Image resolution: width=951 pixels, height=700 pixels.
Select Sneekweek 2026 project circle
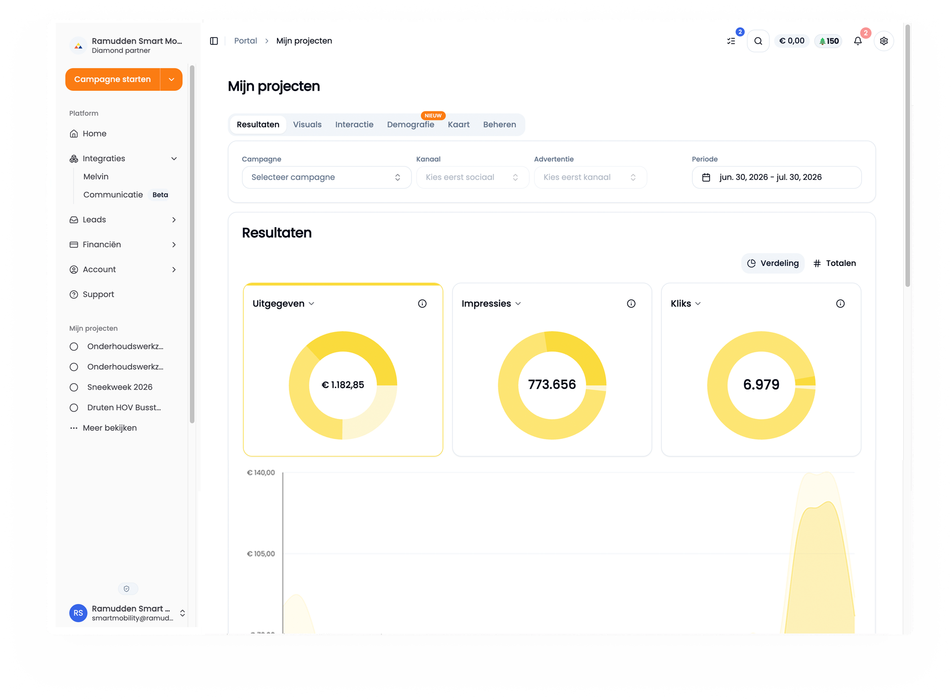[x=74, y=387]
